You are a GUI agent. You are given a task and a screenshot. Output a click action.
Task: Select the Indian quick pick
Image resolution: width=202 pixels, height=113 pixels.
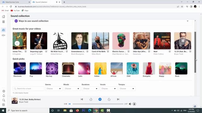[x=100, y=68]
